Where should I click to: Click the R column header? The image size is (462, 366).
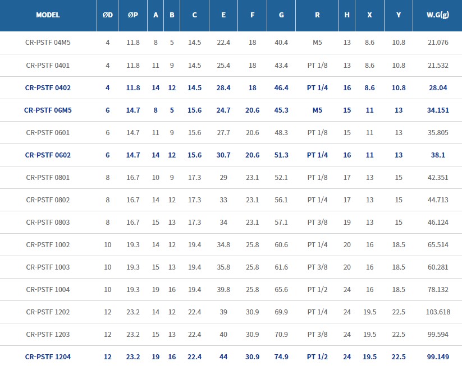(317, 15)
